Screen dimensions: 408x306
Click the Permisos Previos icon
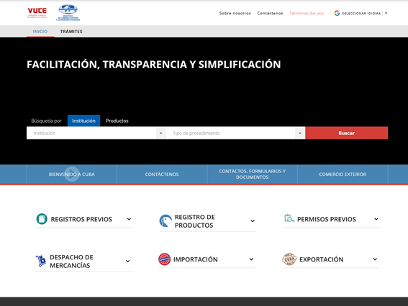tap(289, 218)
